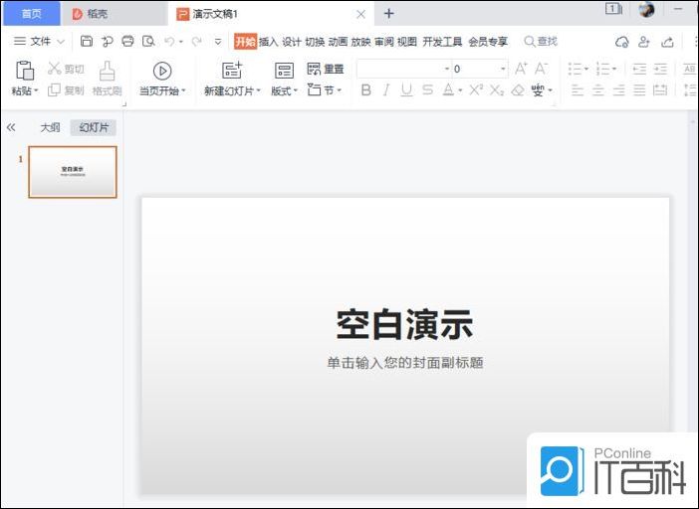Open the Paste (粘贴) dropdown arrow
This screenshot has height=509, width=699.
click(x=36, y=90)
